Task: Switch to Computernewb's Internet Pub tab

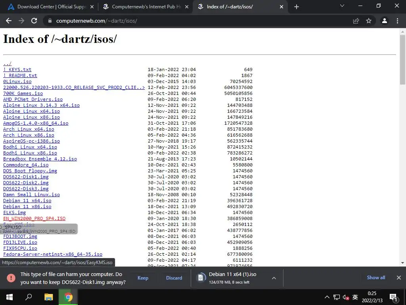Action: [145, 7]
